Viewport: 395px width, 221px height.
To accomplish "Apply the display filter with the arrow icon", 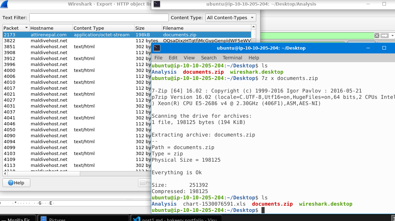I will (x=385, y=36).
